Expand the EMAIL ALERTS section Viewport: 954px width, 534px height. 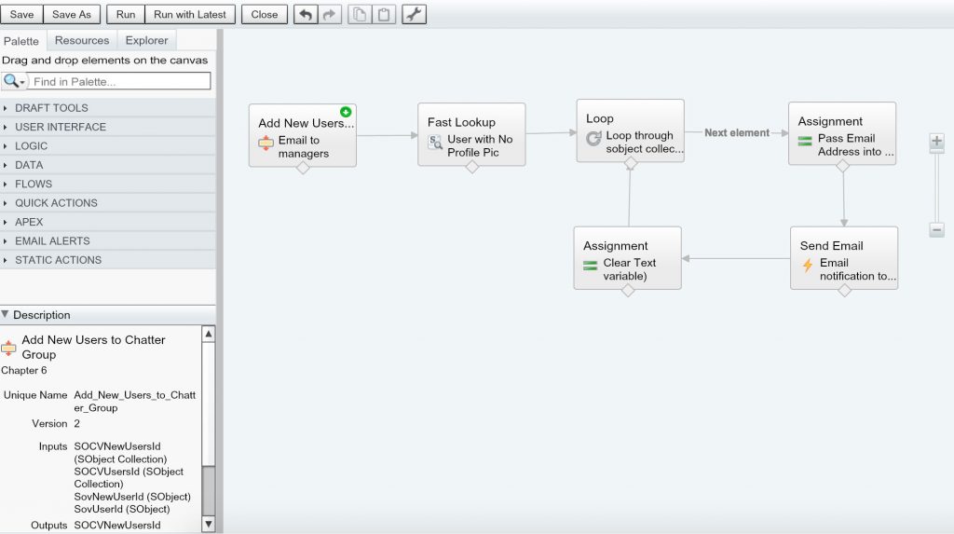coord(52,241)
